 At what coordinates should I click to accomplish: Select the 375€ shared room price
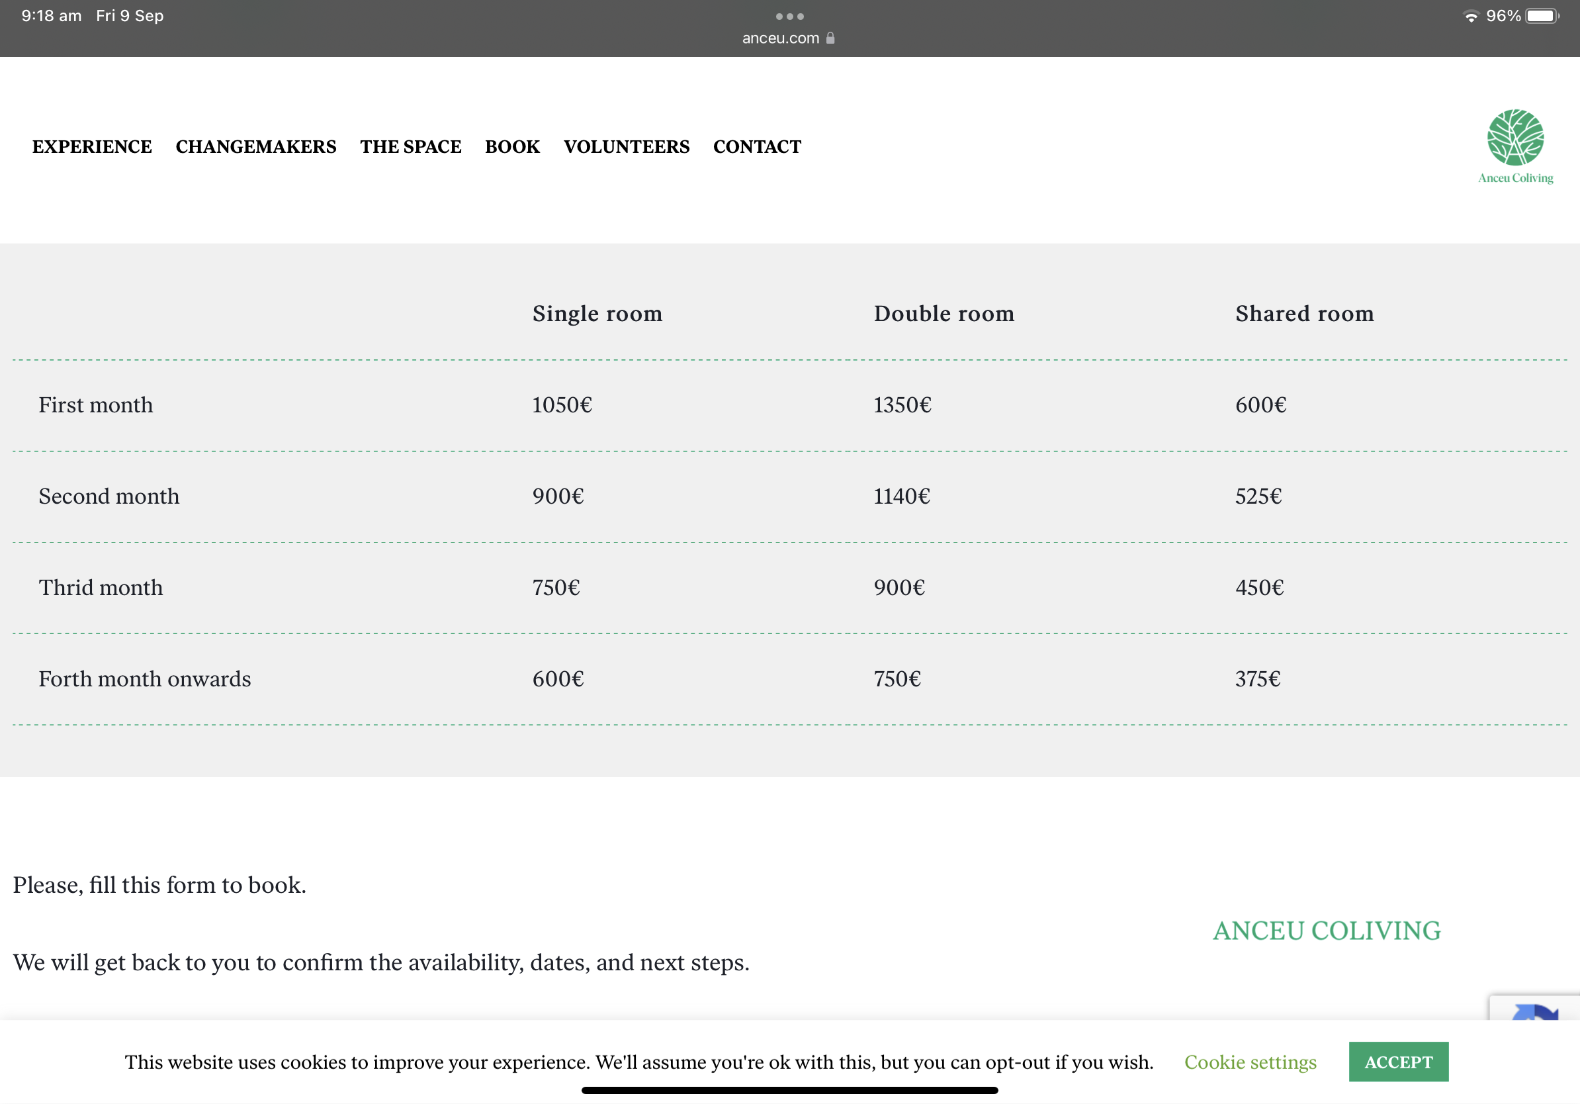[1258, 678]
